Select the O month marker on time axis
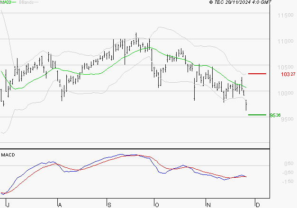297x208 pixels. pyautogui.click(x=156, y=205)
